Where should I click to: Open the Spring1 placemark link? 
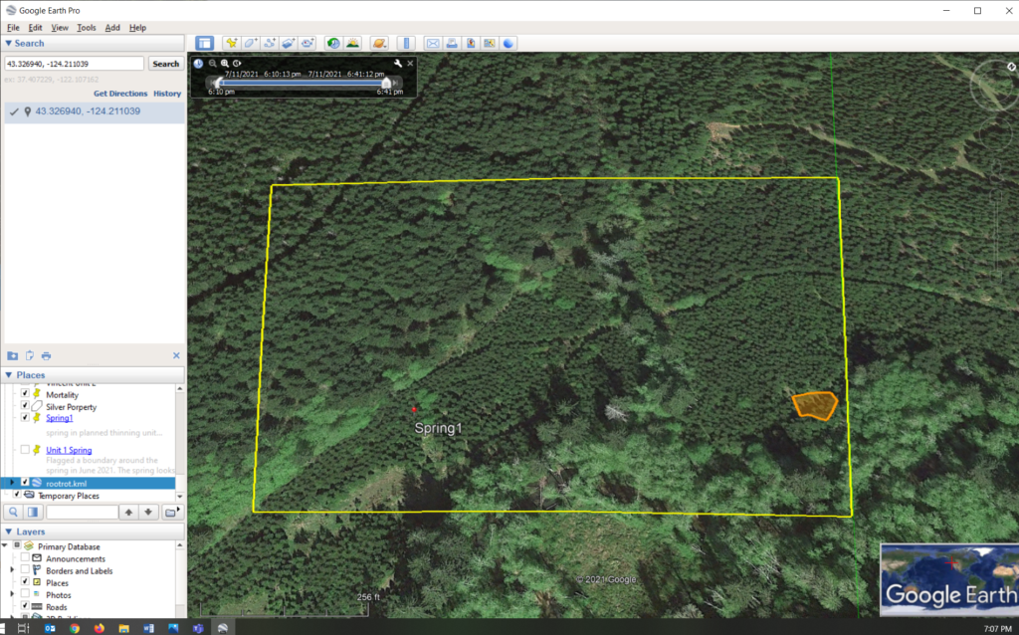pyautogui.click(x=59, y=418)
